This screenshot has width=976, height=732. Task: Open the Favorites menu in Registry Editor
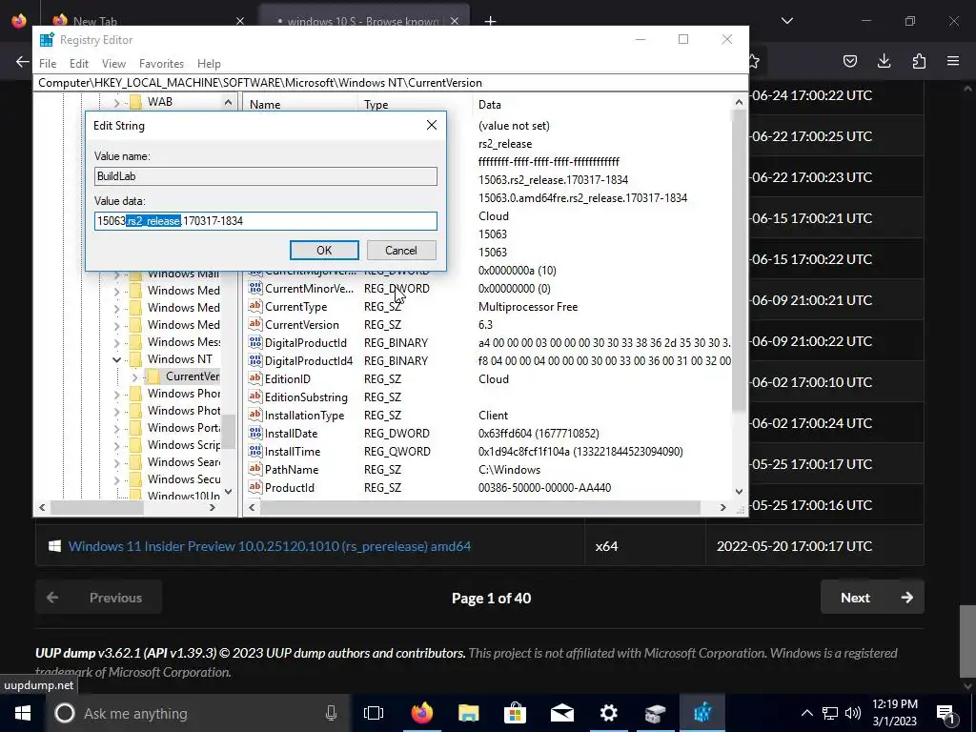click(x=161, y=64)
